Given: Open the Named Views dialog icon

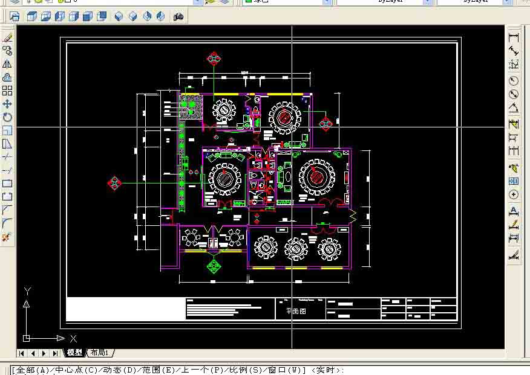Looking at the screenshot, I should 15,16.
